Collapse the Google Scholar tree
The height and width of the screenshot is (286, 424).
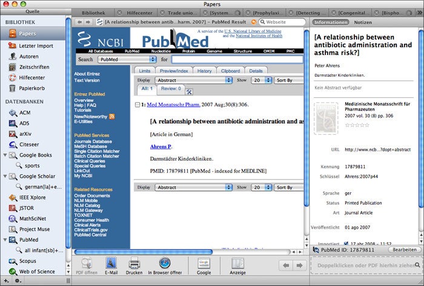point(5,176)
